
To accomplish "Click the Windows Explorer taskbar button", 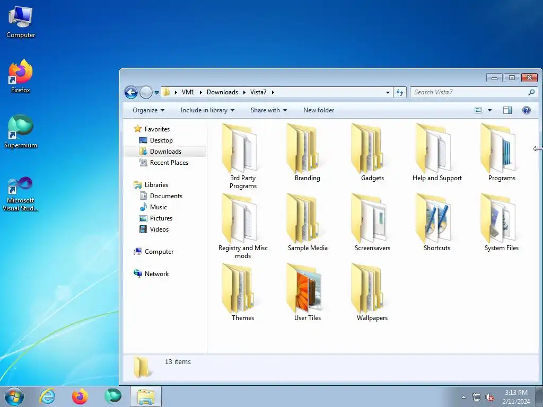I will point(146,396).
